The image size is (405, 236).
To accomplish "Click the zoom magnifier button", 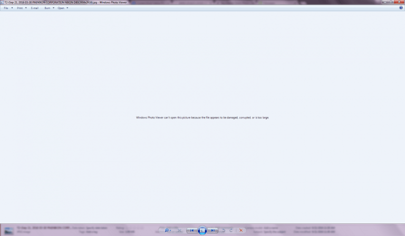I will point(167,230).
